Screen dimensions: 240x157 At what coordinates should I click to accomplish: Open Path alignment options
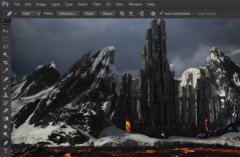coord(132,14)
